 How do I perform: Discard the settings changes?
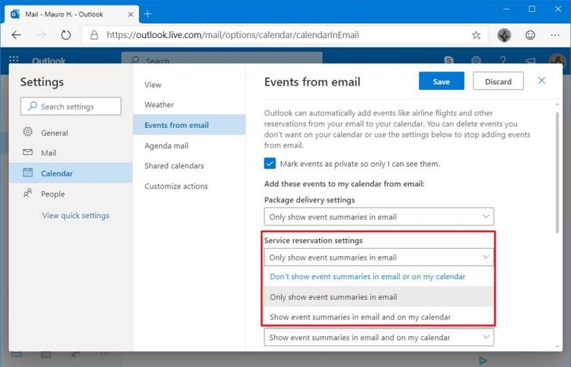(x=499, y=81)
